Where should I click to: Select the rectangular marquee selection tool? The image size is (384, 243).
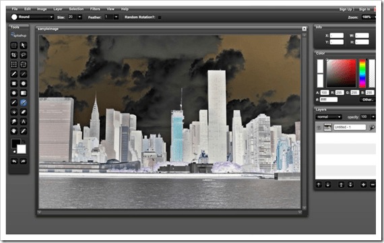tap(14, 46)
